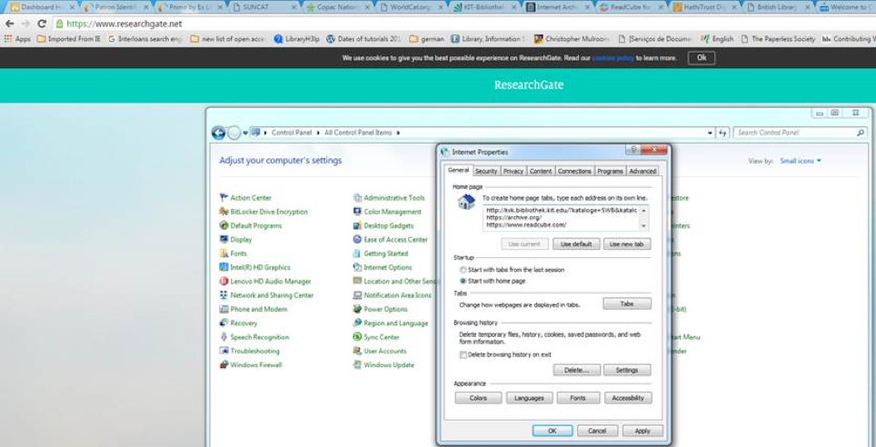Viewport: 876px width, 447px height.
Task: Open Action Center flag icon
Action: coord(224,197)
